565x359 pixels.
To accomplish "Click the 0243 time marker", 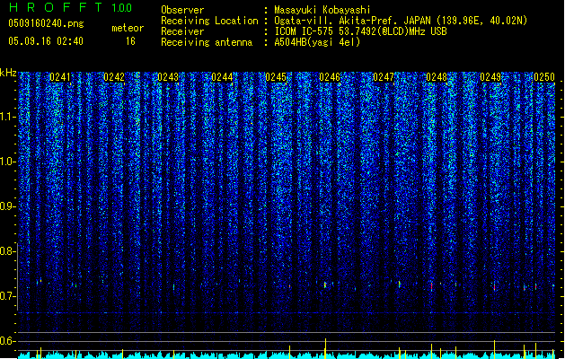I will pyautogui.click(x=168, y=77).
